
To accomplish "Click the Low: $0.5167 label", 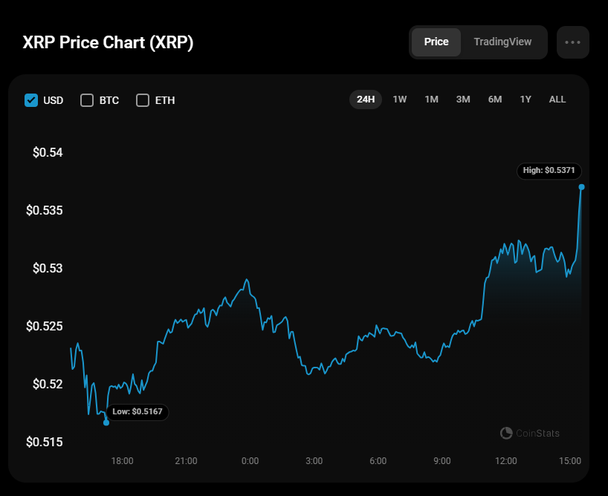I will pos(138,411).
